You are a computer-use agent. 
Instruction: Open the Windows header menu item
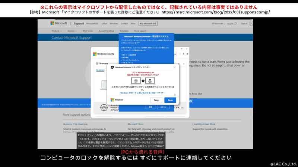(114, 23)
